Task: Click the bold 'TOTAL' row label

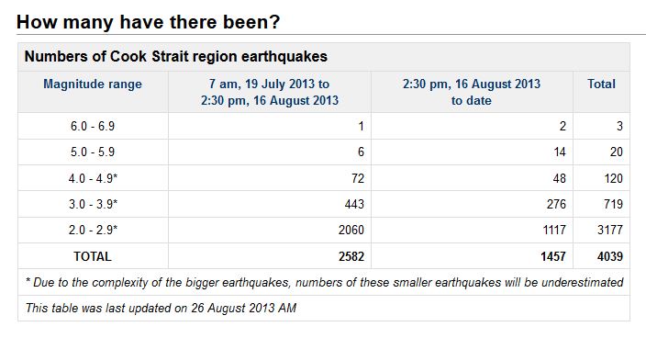Action: pos(93,256)
